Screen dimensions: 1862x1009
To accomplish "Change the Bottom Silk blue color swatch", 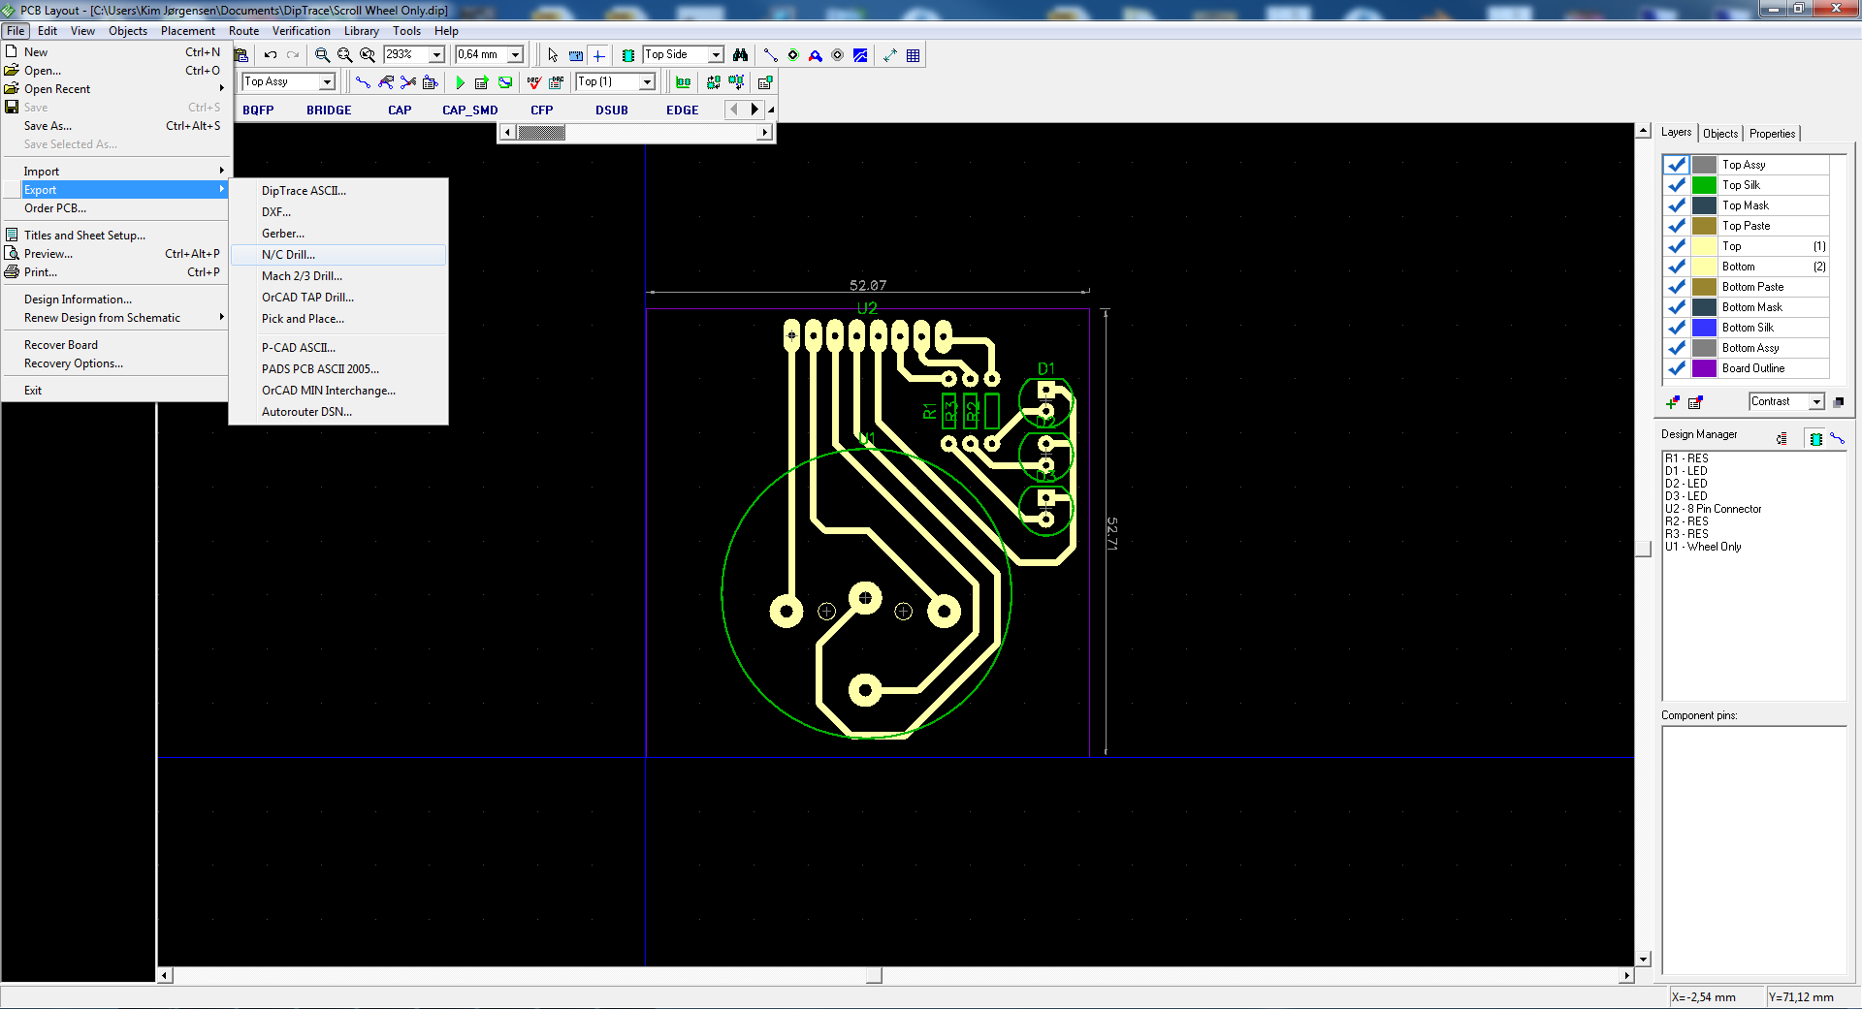I will pos(1704,328).
